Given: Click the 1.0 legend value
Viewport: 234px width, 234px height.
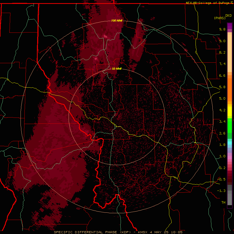Looking at the screenshot, I should pos(222,156).
